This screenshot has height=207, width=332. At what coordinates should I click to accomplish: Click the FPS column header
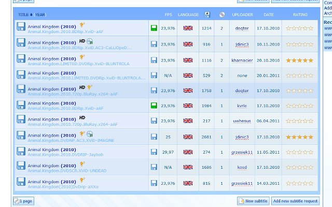(168, 15)
